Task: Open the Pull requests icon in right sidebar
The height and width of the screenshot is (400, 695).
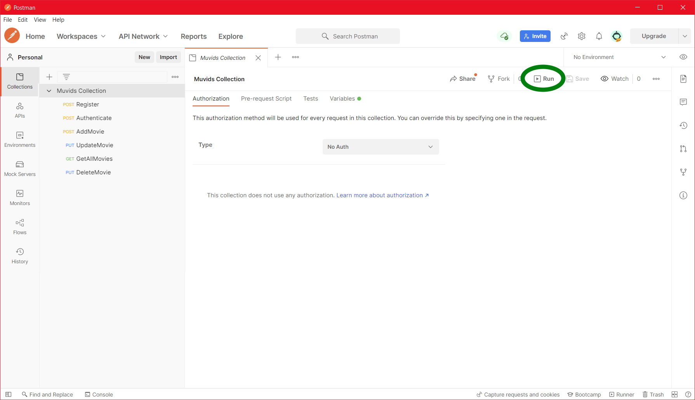Action: [683, 149]
